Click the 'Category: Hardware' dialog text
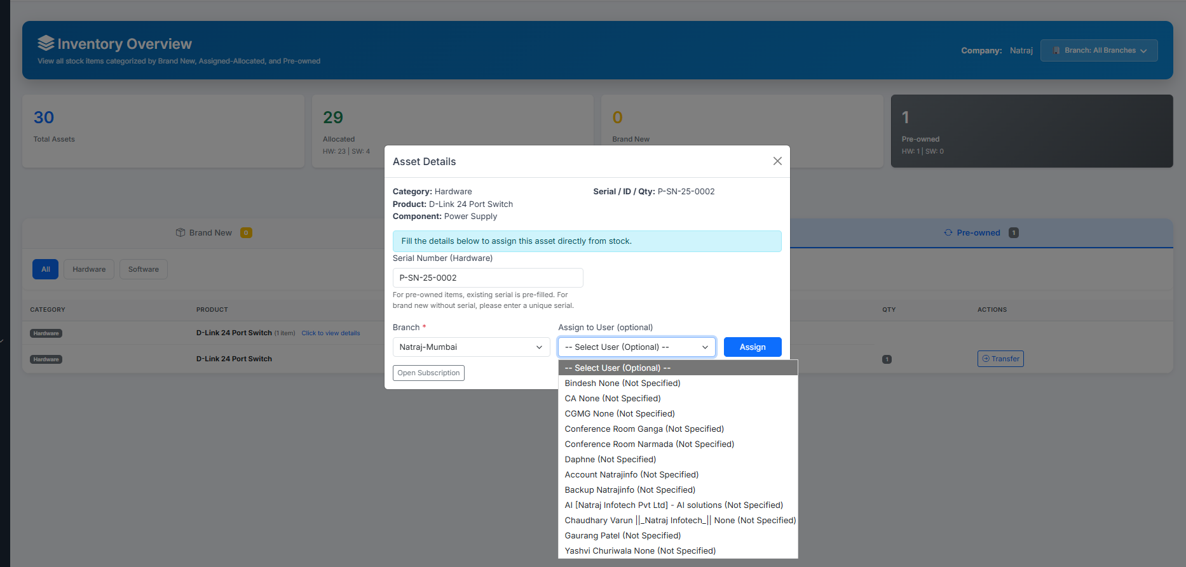The image size is (1186, 567). [x=432, y=192]
